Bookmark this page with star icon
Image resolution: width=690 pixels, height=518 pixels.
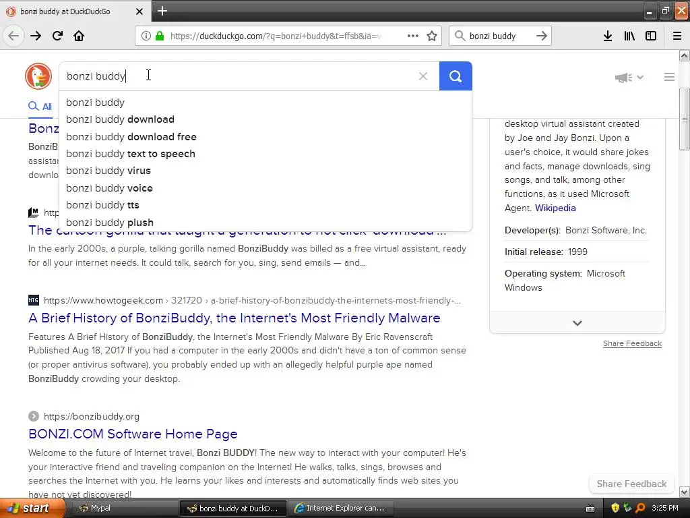tap(432, 36)
